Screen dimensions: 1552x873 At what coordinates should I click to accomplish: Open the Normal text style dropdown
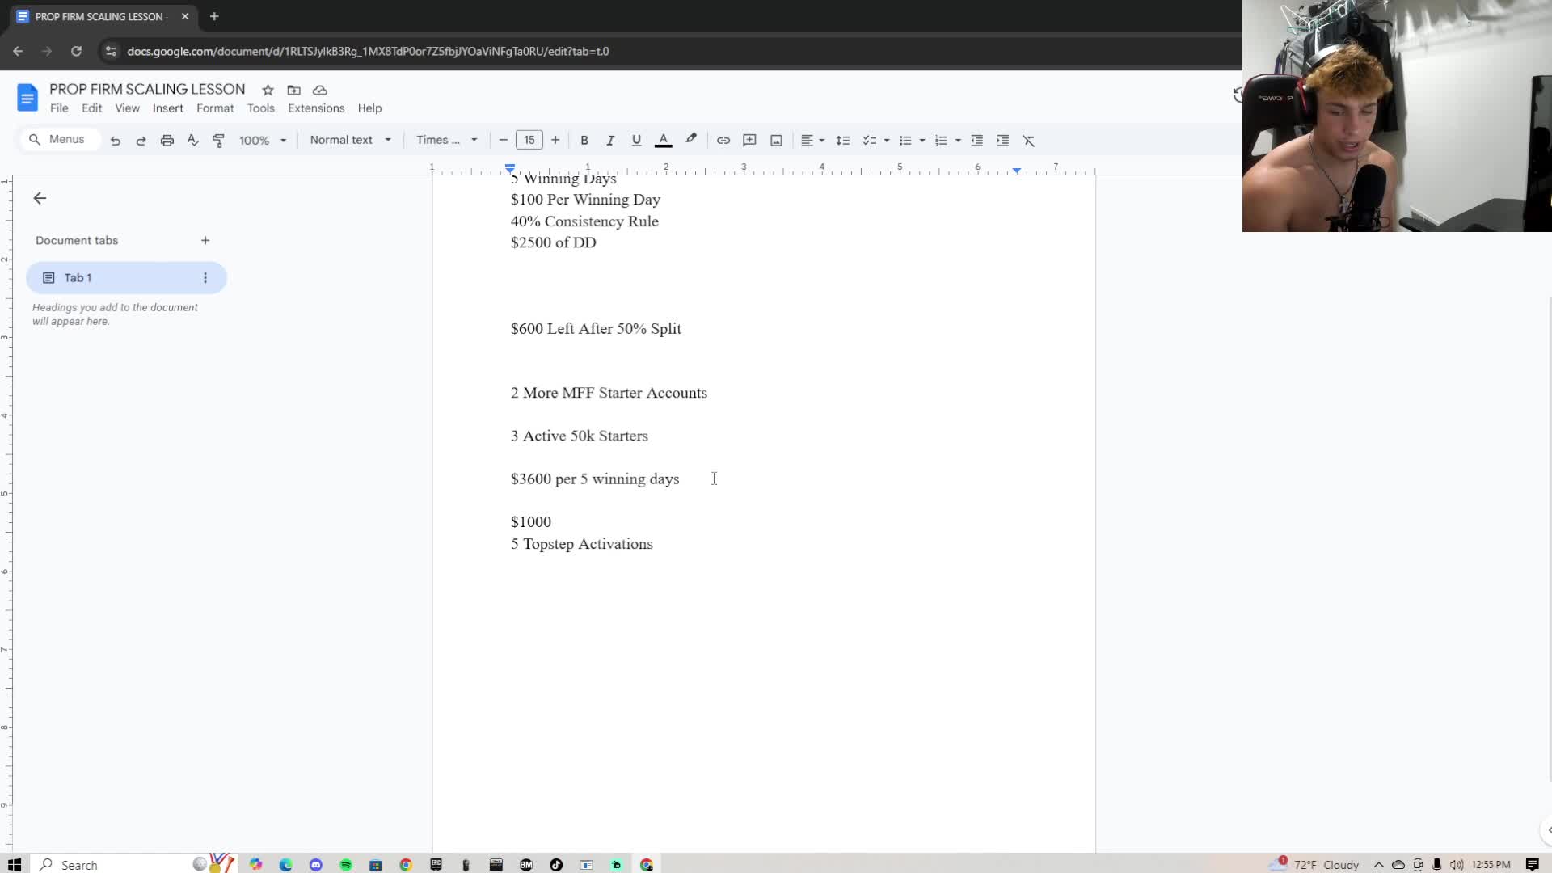tap(350, 140)
